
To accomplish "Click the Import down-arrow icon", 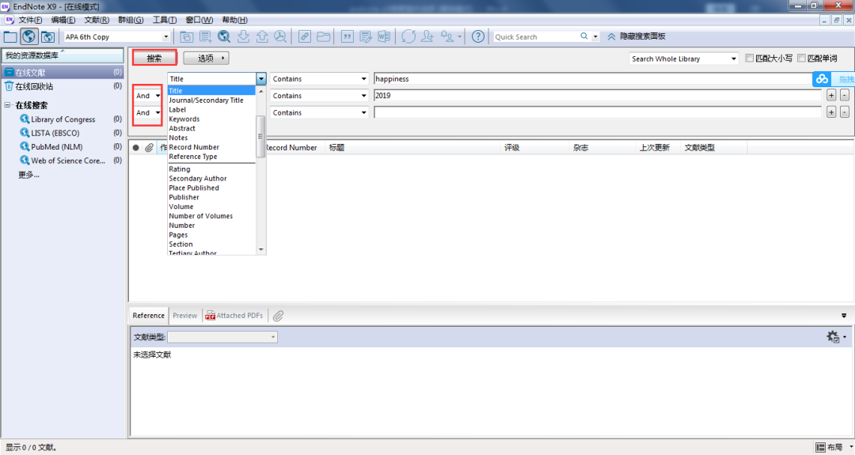I will pos(243,36).
